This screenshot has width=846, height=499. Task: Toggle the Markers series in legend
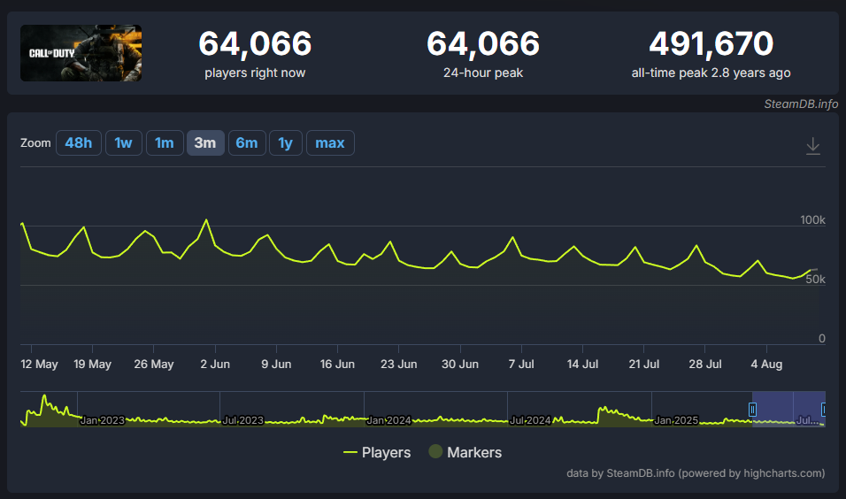click(x=465, y=452)
